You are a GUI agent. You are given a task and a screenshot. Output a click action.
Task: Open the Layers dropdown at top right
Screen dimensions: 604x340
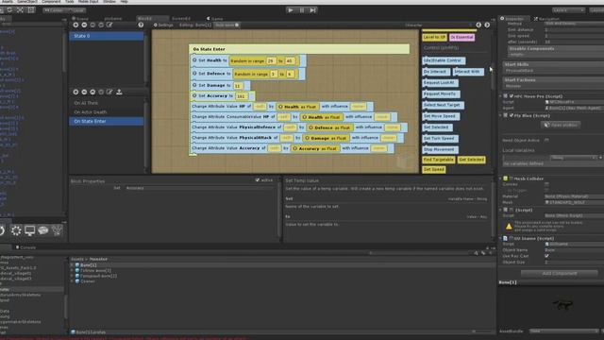[x=568, y=10]
